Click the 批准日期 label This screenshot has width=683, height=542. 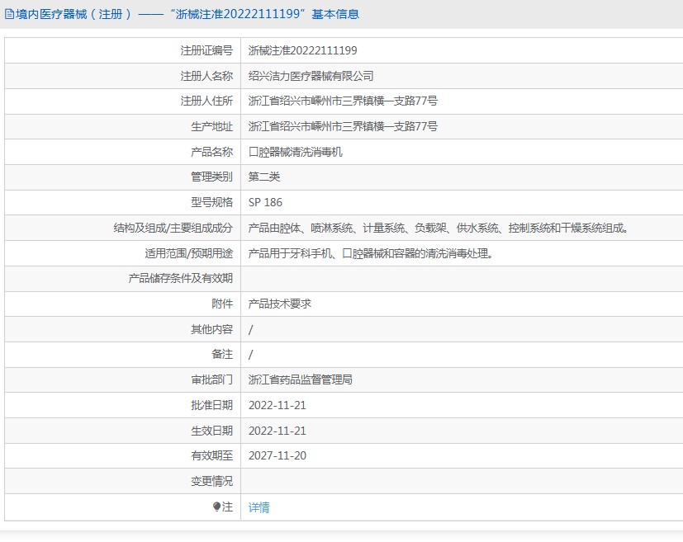click(x=211, y=405)
